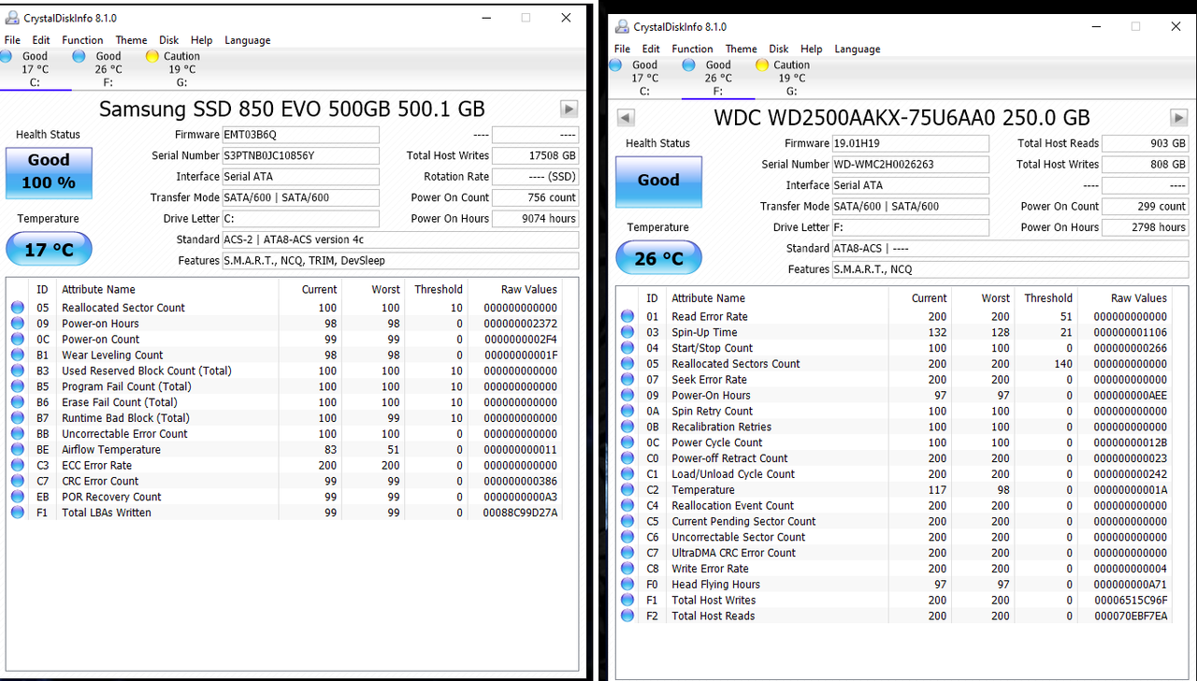Select drive F: tab in right window
The width and height of the screenshot is (1197, 681).
[717, 78]
